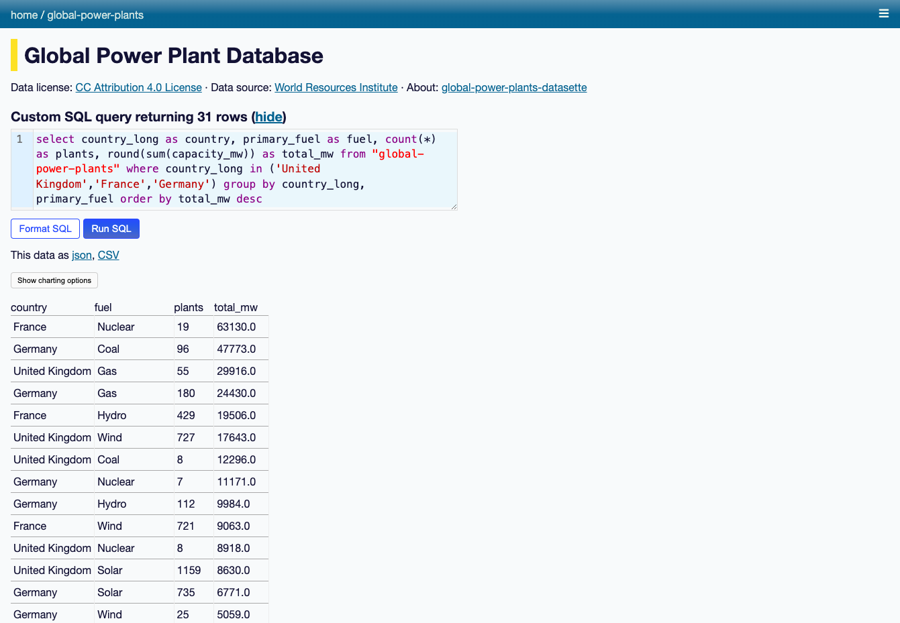
Task: Click the plants value 1159
Action: (x=193, y=570)
